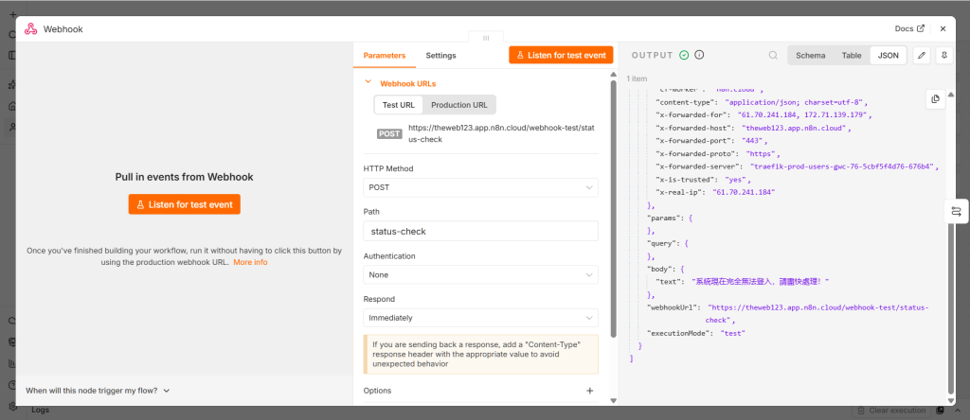970x420 pixels.
Task: Click the "test" executionMode value
Action: pyautogui.click(x=733, y=333)
